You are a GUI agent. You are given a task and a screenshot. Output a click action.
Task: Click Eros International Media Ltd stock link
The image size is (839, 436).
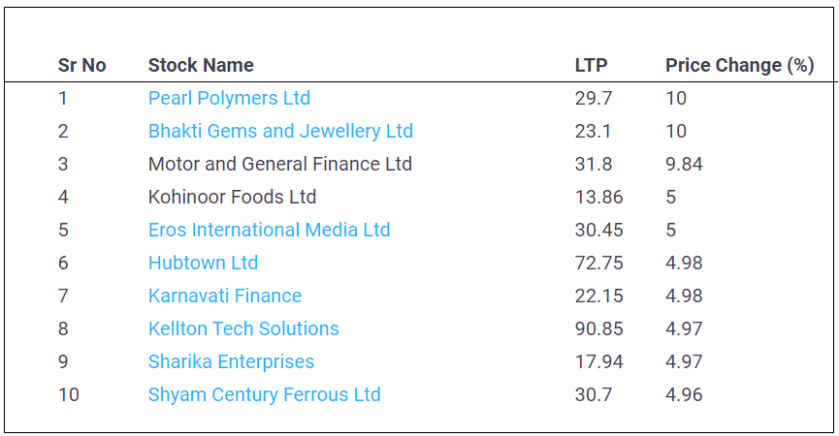coord(269,230)
